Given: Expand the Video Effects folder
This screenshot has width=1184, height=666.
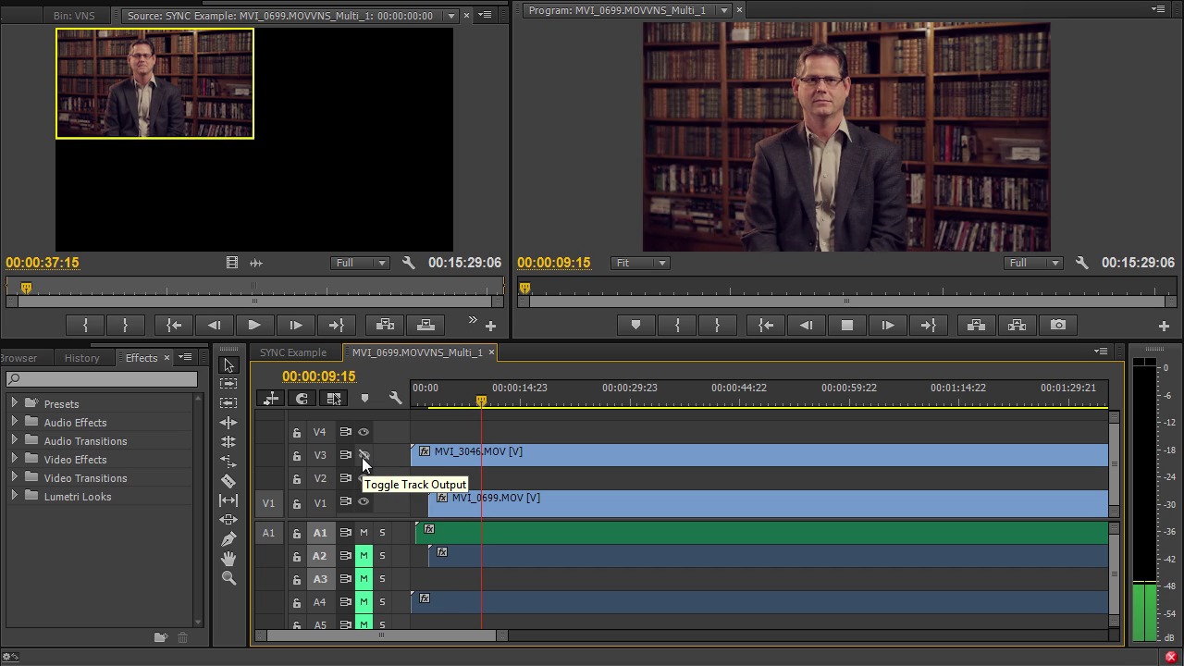Looking at the screenshot, I should pyautogui.click(x=14, y=460).
